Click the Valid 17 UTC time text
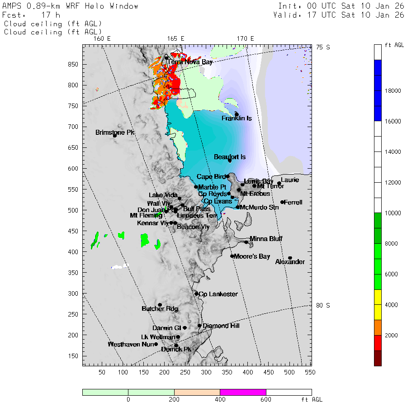Viewport: 407px width, 407px height. (339, 15)
